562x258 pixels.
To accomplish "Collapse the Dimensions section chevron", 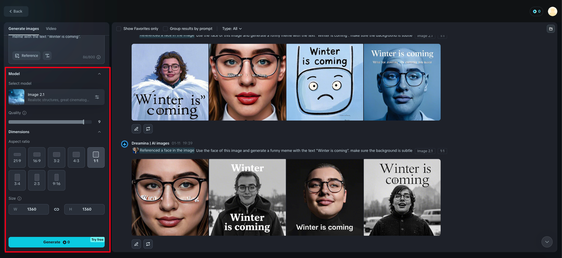I will [x=99, y=132].
